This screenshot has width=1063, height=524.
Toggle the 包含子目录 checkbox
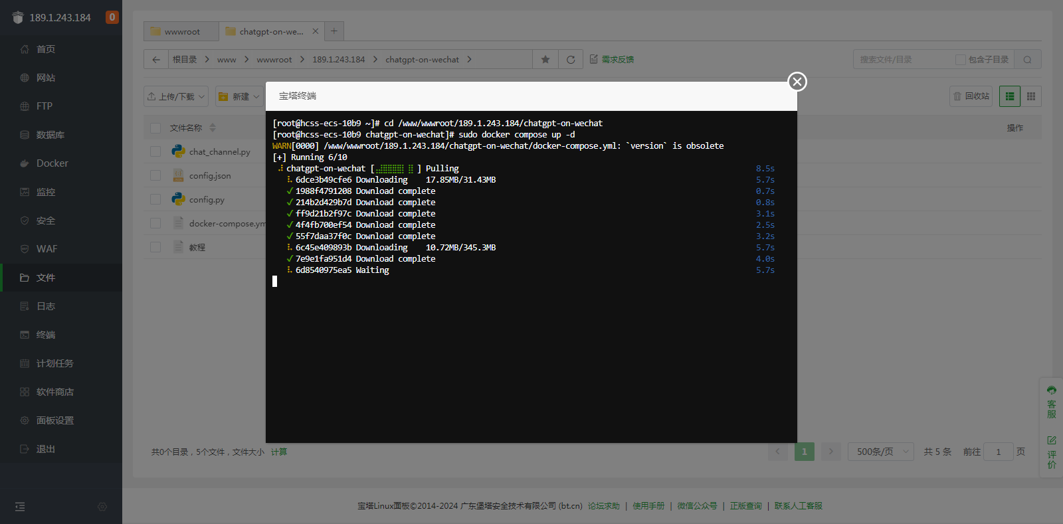[x=960, y=60]
